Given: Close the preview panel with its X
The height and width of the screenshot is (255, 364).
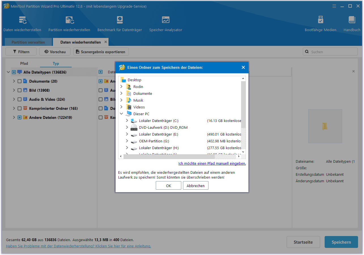Looking at the screenshot, I should click(x=353, y=71).
